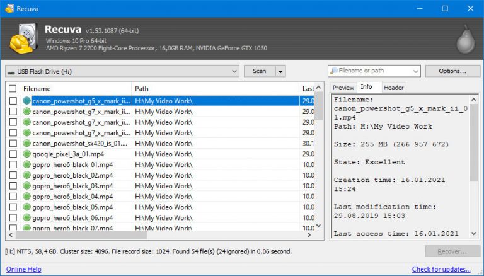Switch to the Preview tab
This screenshot has height=276, width=484.
tap(343, 88)
